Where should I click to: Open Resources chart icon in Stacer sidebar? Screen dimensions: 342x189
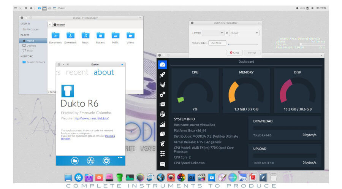click(x=162, y=124)
